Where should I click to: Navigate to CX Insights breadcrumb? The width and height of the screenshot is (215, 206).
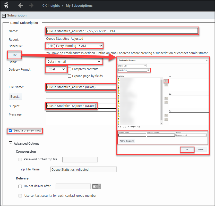point(51,5)
